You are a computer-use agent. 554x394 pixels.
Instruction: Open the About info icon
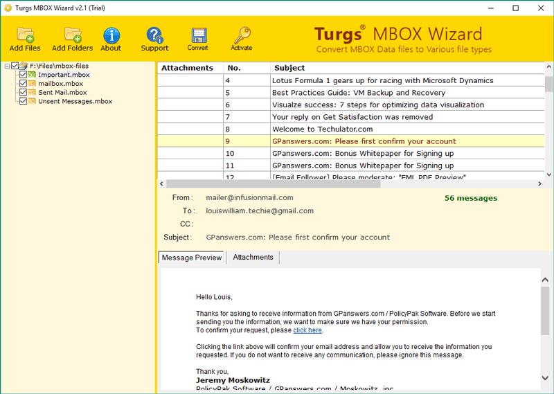click(x=111, y=35)
